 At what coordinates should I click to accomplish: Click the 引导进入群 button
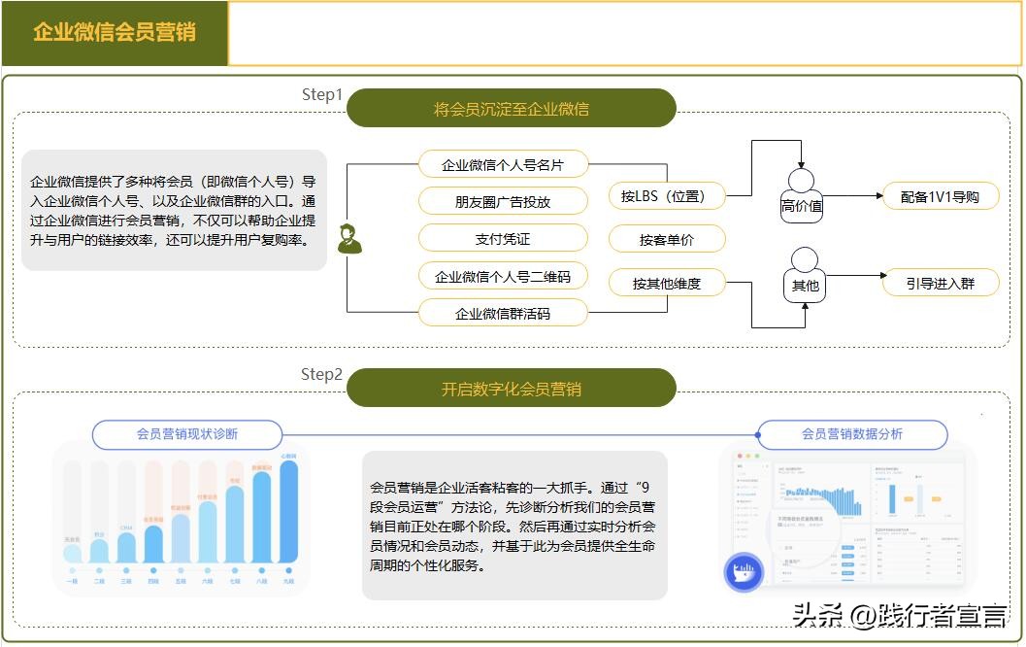[x=941, y=282]
